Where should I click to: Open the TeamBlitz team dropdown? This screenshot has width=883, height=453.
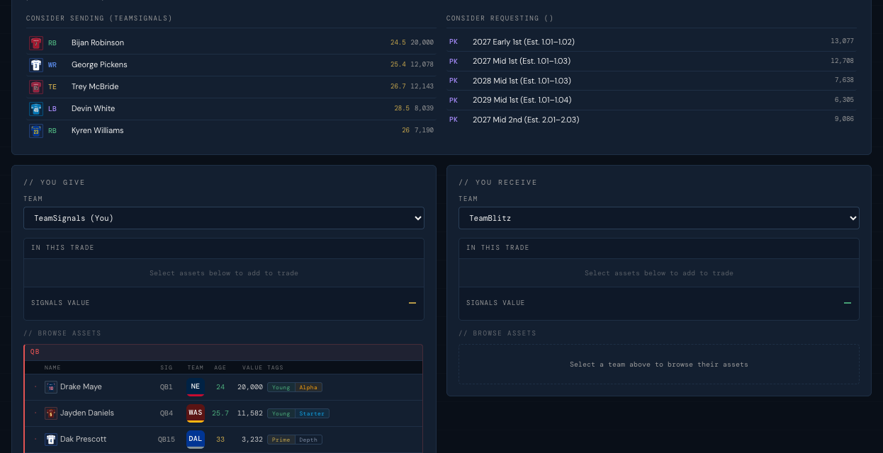click(659, 218)
